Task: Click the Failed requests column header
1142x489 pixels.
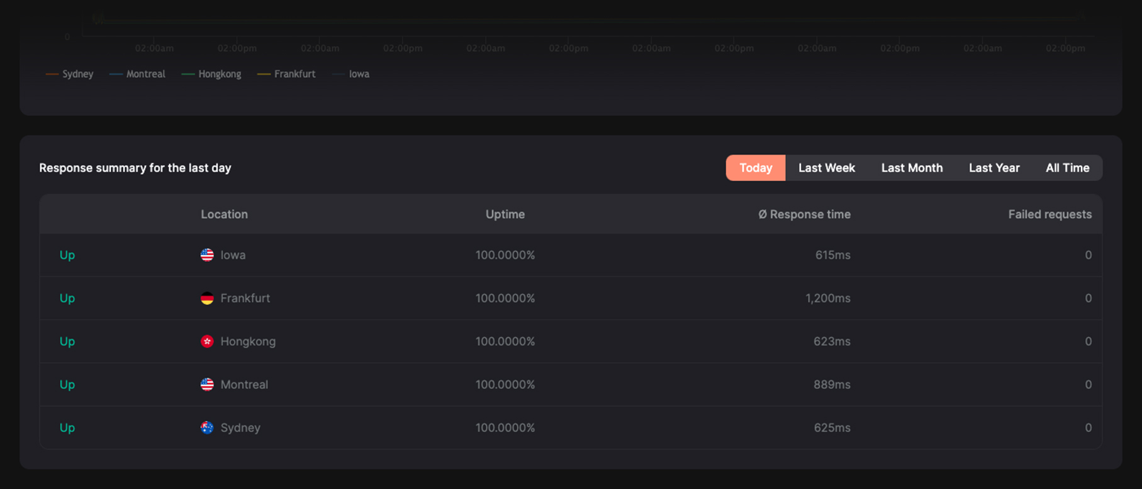Action: [1050, 214]
